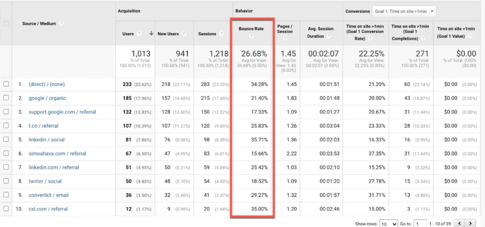The width and height of the screenshot is (485, 227).
Task: Open the twitter / social link
Action: 45,181
